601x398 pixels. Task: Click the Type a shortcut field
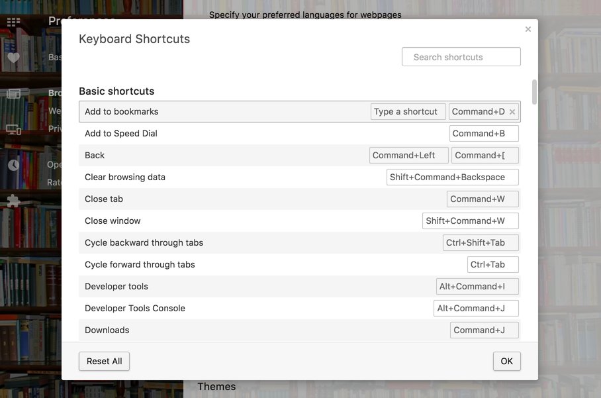point(408,111)
